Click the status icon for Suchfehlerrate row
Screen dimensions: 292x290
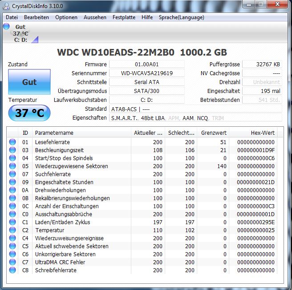coord(12,174)
